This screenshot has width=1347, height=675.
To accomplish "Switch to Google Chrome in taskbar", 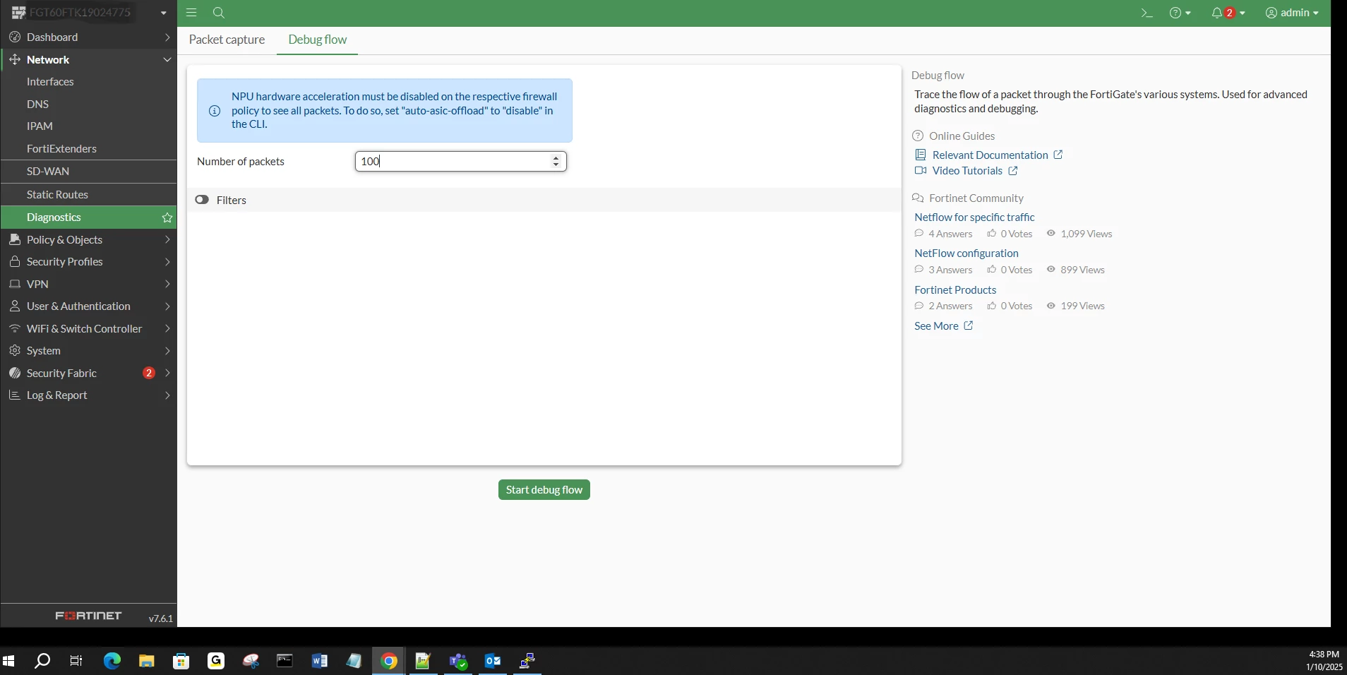I will point(389,661).
